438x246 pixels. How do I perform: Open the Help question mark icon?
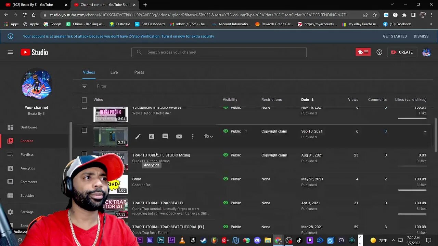pyautogui.click(x=379, y=52)
